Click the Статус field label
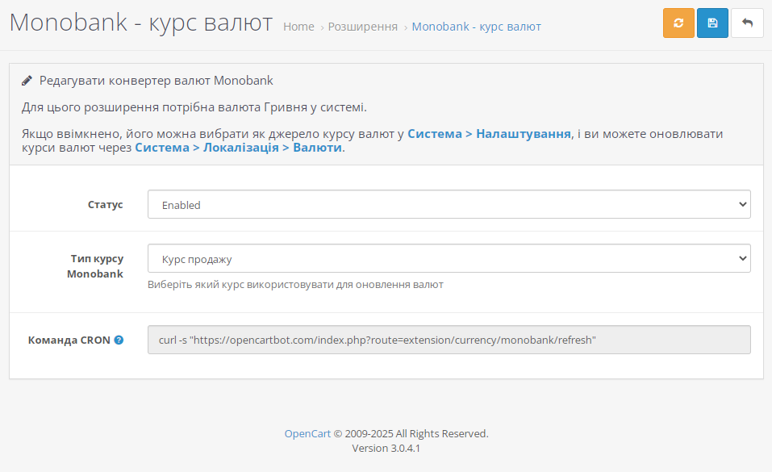 (106, 204)
